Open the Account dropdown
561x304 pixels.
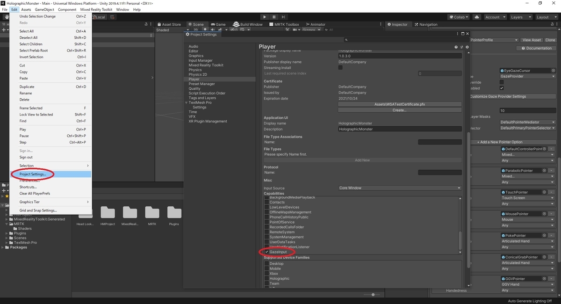495,17
